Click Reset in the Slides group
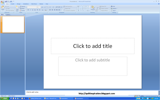This screenshot has height=100, width=160. [22, 8]
